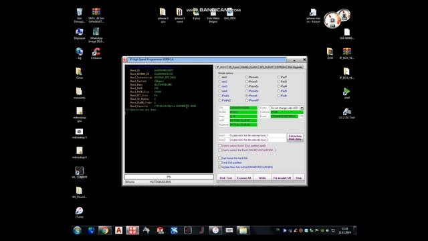This screenshot has width=428, height=241.
Task: Select the mini2 model radio button
Action: pos(223,82)
